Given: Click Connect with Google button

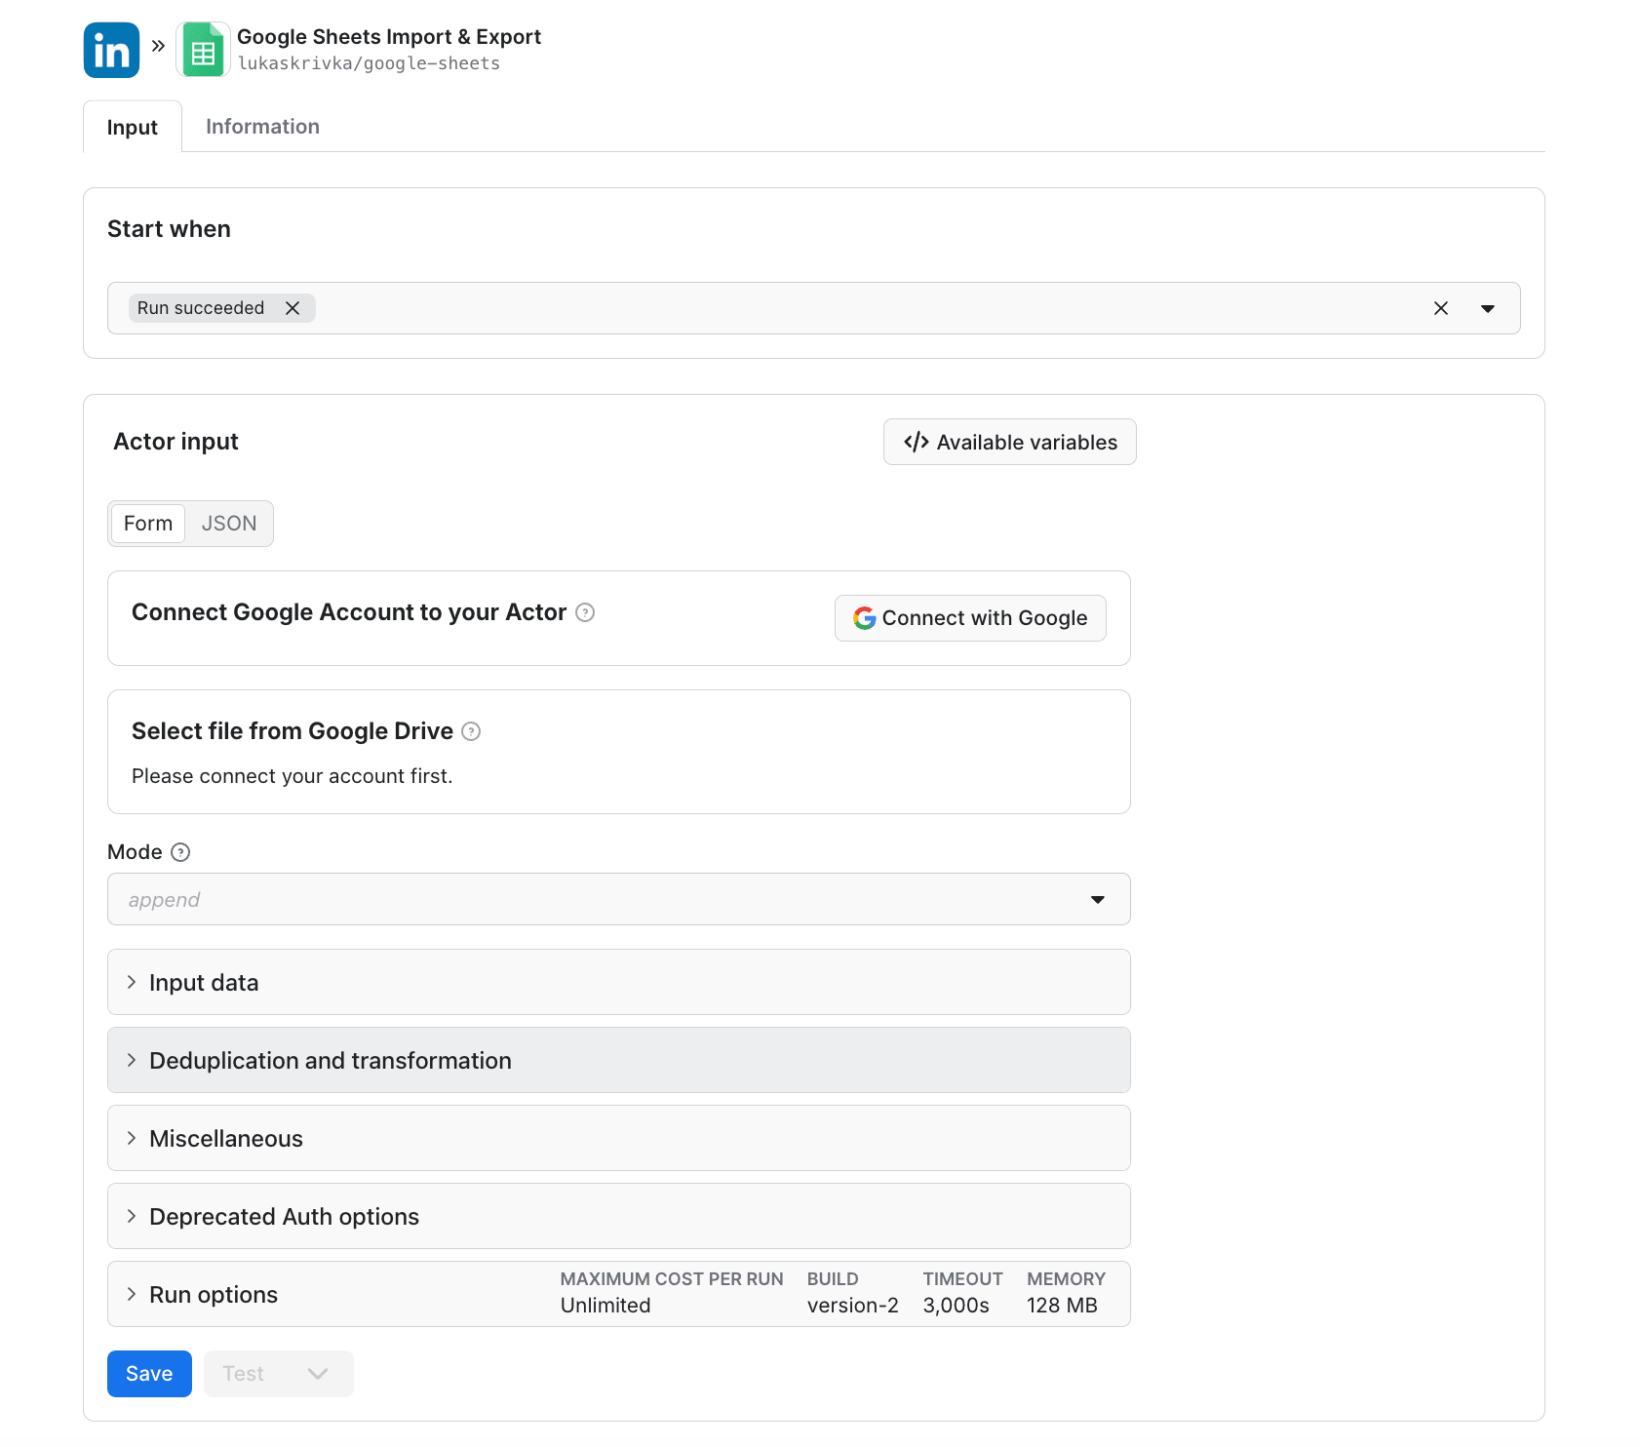Looking at the screenshot, I should click(970, 618).
